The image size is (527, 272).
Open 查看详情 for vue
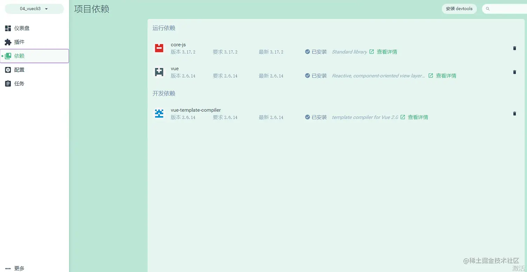[x=446, y=76]
